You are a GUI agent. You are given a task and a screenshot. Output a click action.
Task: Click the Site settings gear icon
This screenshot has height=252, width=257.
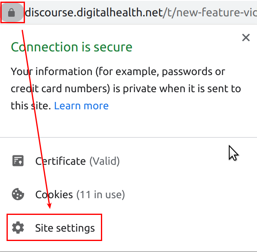point(18,228)
